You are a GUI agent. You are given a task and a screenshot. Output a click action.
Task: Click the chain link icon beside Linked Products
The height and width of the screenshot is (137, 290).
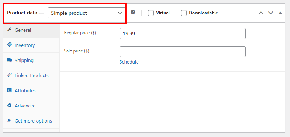10,75
